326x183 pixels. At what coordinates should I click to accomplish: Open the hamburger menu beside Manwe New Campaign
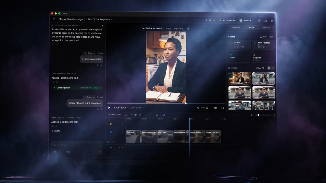[54, 19]
